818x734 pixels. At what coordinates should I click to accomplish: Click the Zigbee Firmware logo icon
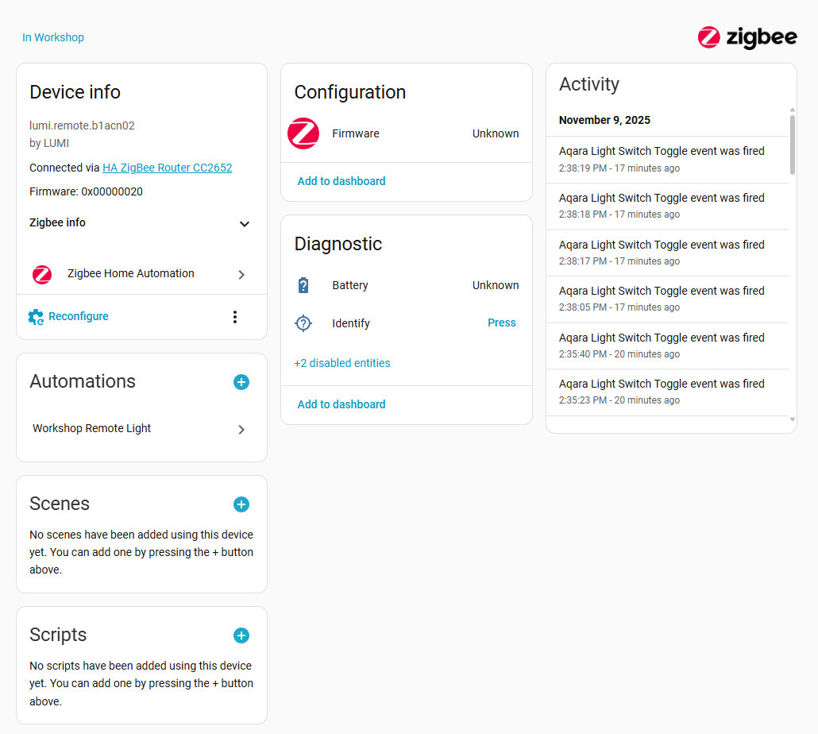(x=303, y=133)
